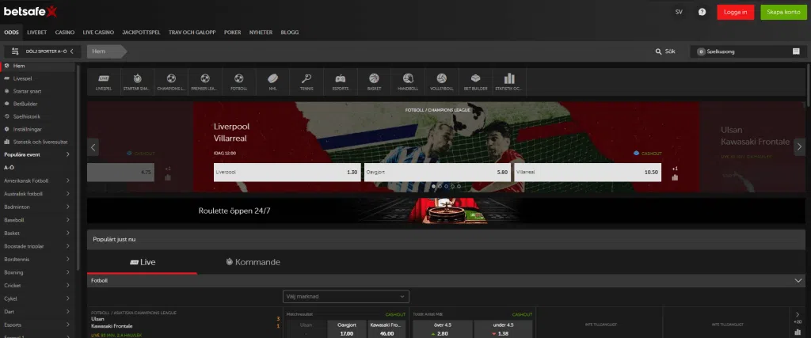Open the betslip calculator icon beside Spelkupong
Screen dimensions: 811x338
[x=796, y=51]
